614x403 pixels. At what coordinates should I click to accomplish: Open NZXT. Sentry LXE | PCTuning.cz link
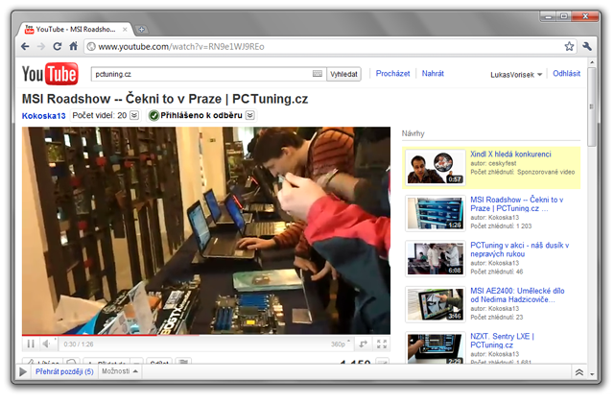click(x=502, y=341)
